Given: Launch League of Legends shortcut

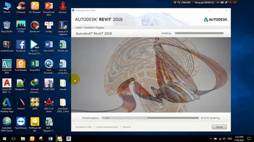Looking at the screenshot, I should pos(63,28).
